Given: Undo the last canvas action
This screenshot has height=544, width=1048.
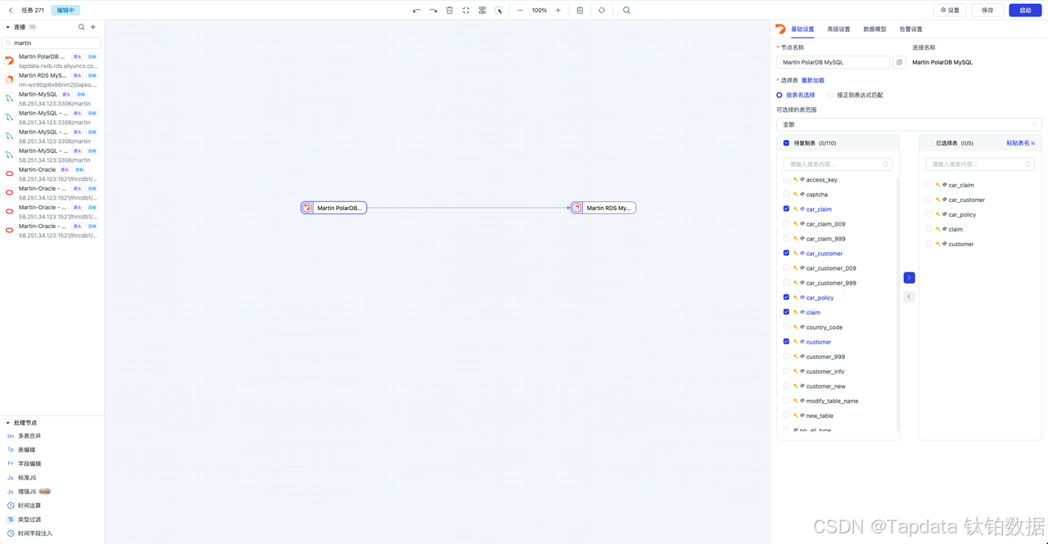Looking at the screenshot, I should tap(417, 11).
